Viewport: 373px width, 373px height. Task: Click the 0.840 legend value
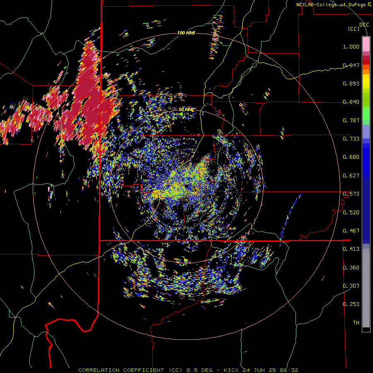tap(351, 102)
